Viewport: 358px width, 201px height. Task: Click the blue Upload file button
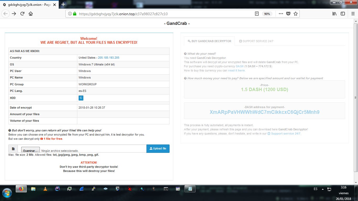point(158,148)
